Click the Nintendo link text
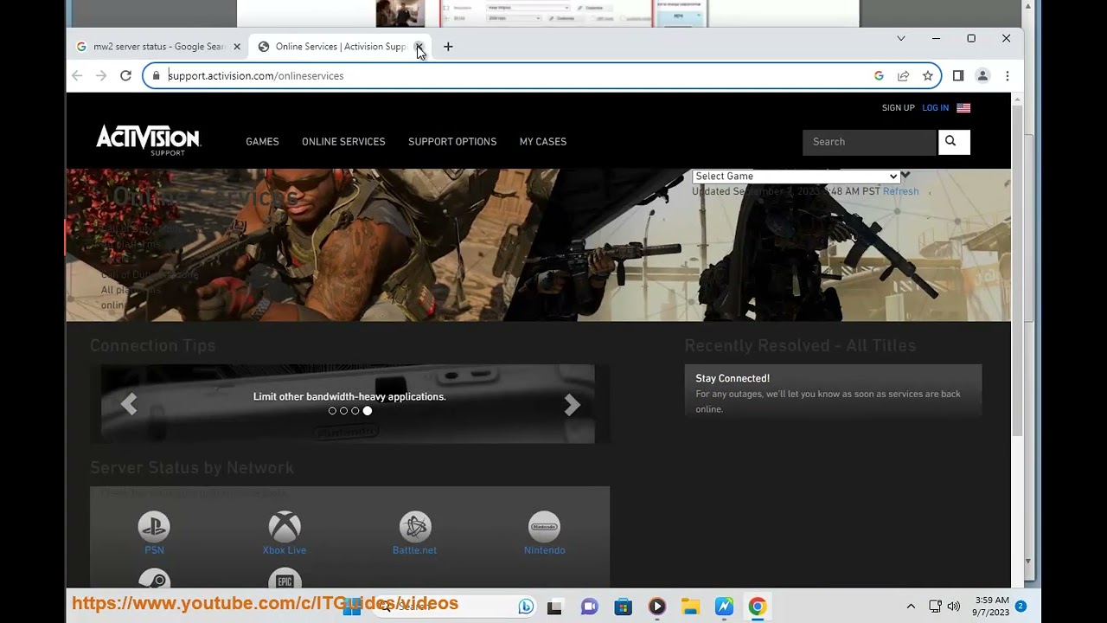Viewport: 1107px width, 623px height. click(x=544, y=550)
